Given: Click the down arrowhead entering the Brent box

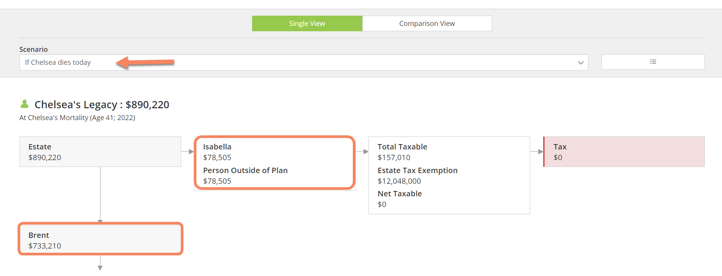Looking at the screenshot, I should tap(100, 221).
